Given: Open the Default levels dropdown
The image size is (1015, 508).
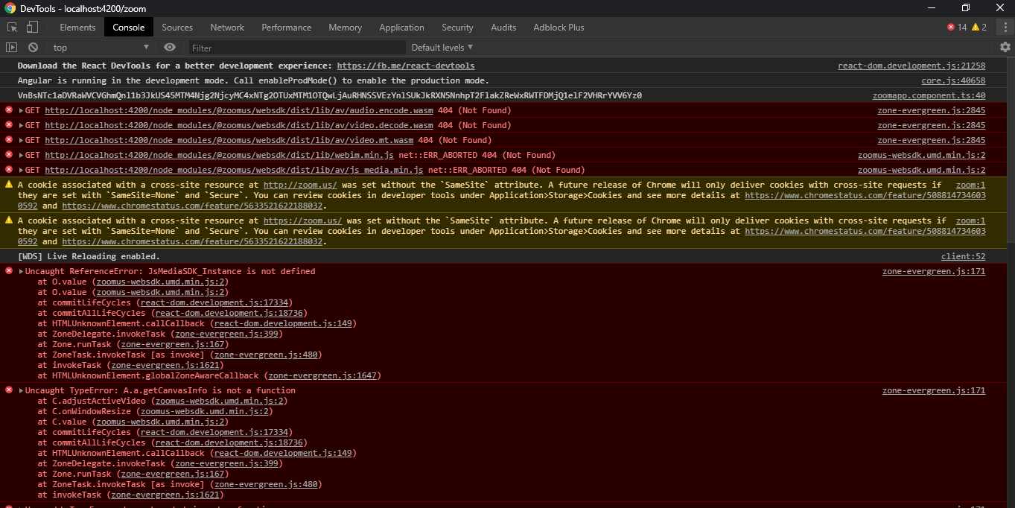Looking at the screenshot, I should (x=442, y=48).
